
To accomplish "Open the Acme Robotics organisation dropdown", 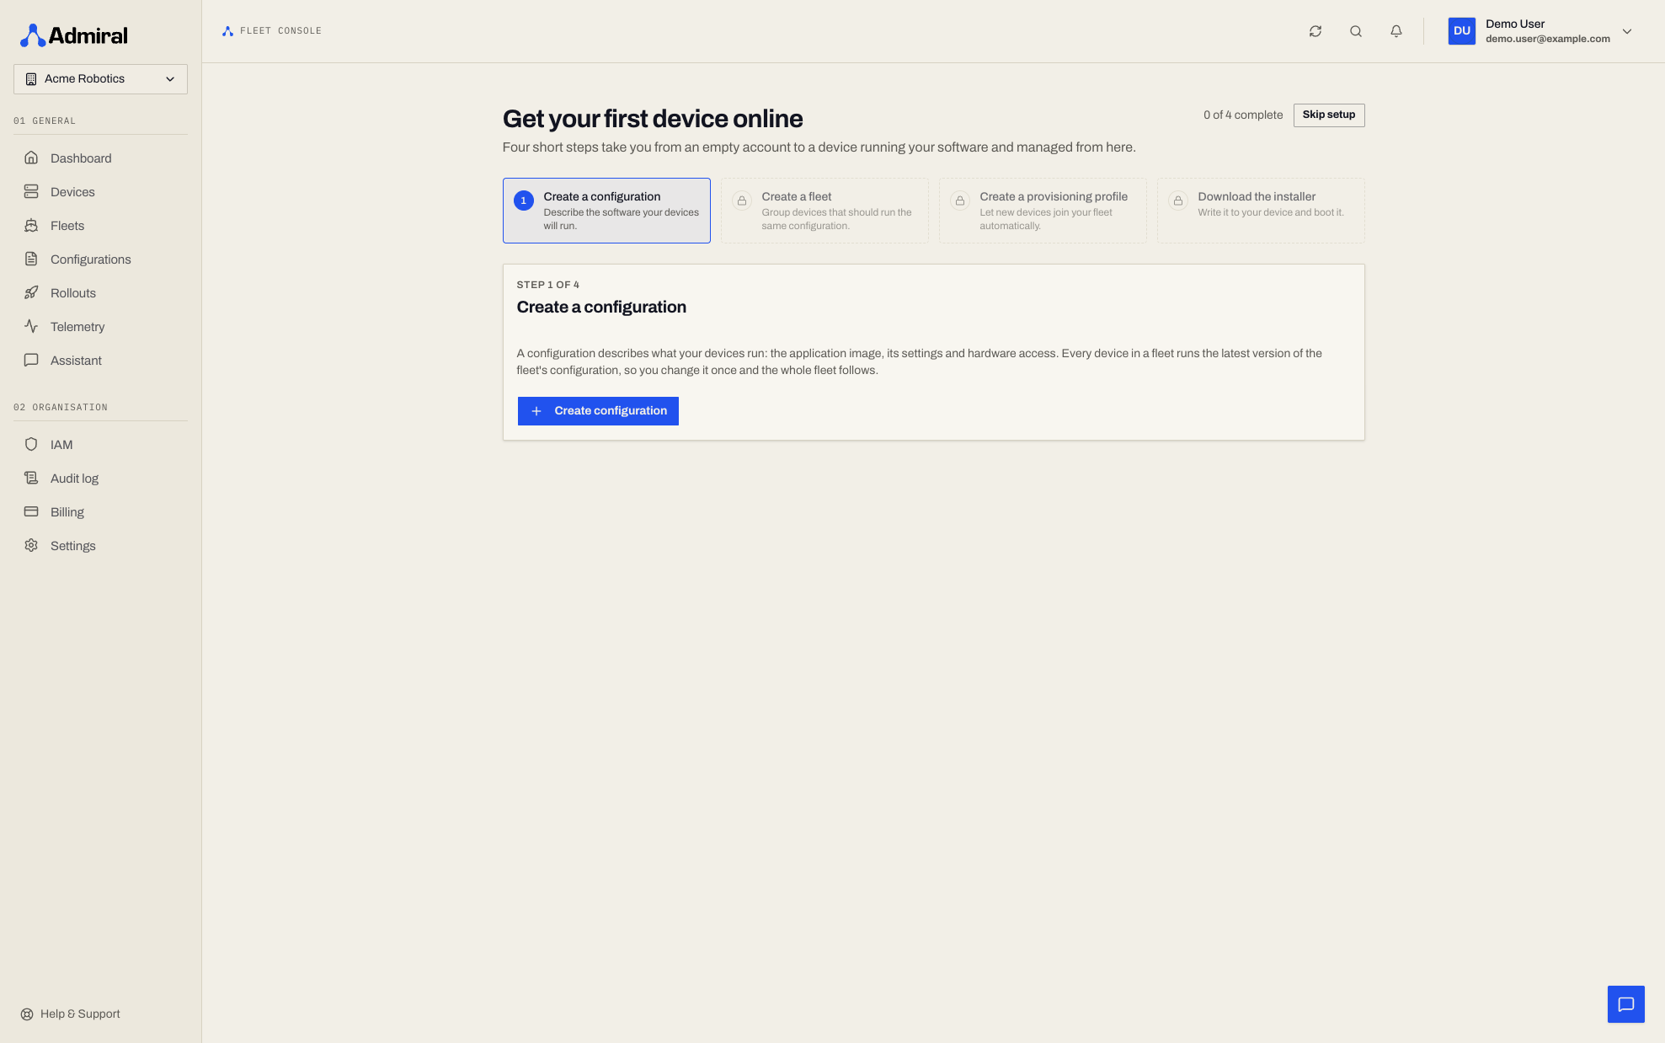I will (100, 79).
